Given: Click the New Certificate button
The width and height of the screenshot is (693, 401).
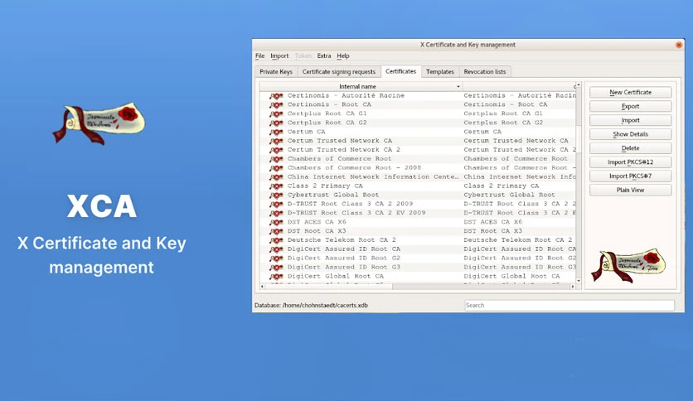Looking at the screenshot, I should pos(630,92).
